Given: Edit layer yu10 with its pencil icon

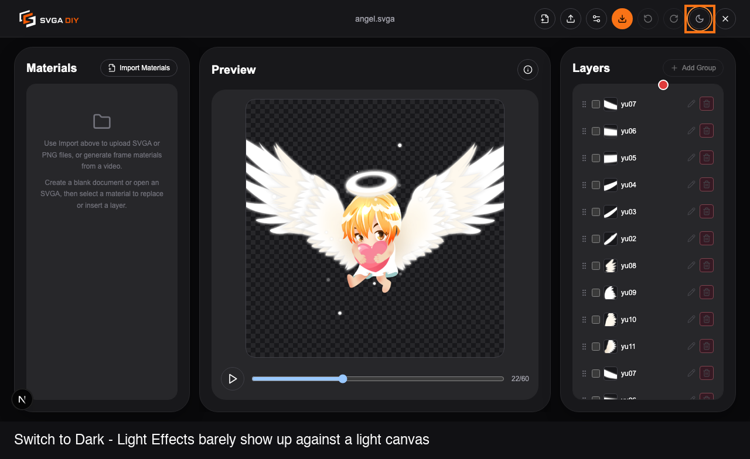Looking at the screenshot, I should 691,319.
